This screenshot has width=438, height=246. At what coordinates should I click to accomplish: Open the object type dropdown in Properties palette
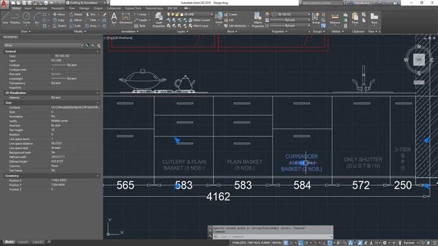44,45
